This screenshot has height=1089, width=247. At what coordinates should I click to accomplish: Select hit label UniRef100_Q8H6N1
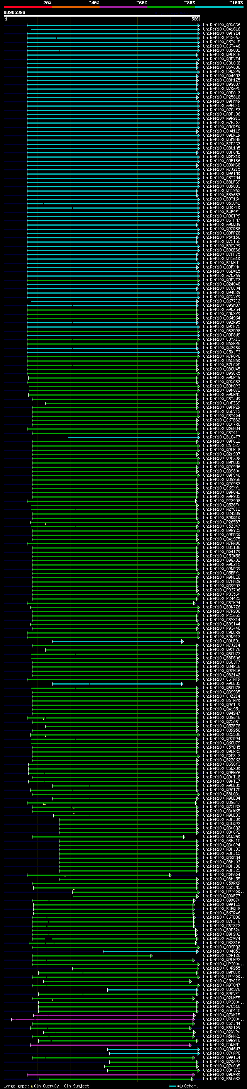coord(221,152)
